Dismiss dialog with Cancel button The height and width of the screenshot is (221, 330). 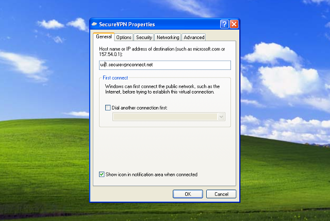tap(221, 194)
